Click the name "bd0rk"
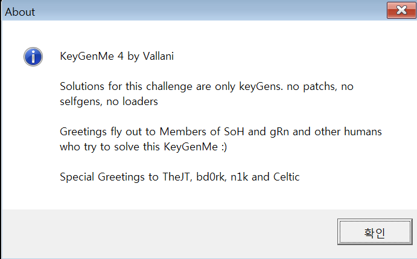The height and width of the screenshot is (259, 417). tap(212, 177)
